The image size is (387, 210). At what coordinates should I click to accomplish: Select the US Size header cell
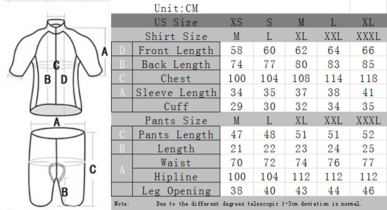pyautogui.click(x=176, y=22)
